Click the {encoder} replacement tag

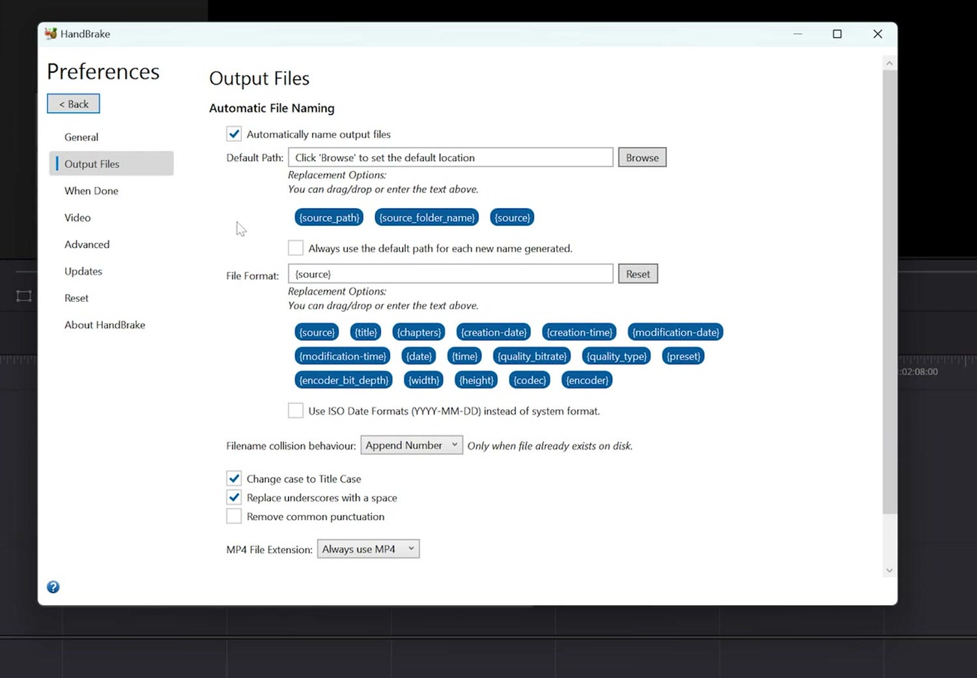pyautogui.click(x=587, y=380)
